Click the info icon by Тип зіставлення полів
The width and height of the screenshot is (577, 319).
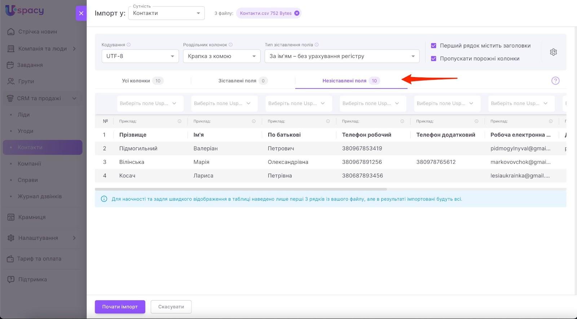317,45
